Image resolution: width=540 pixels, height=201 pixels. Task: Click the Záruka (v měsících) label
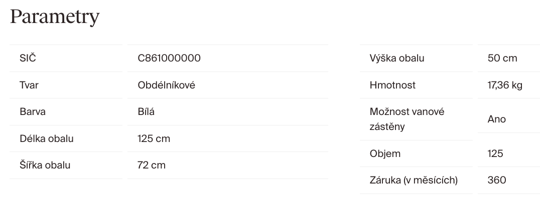[414, 180]
